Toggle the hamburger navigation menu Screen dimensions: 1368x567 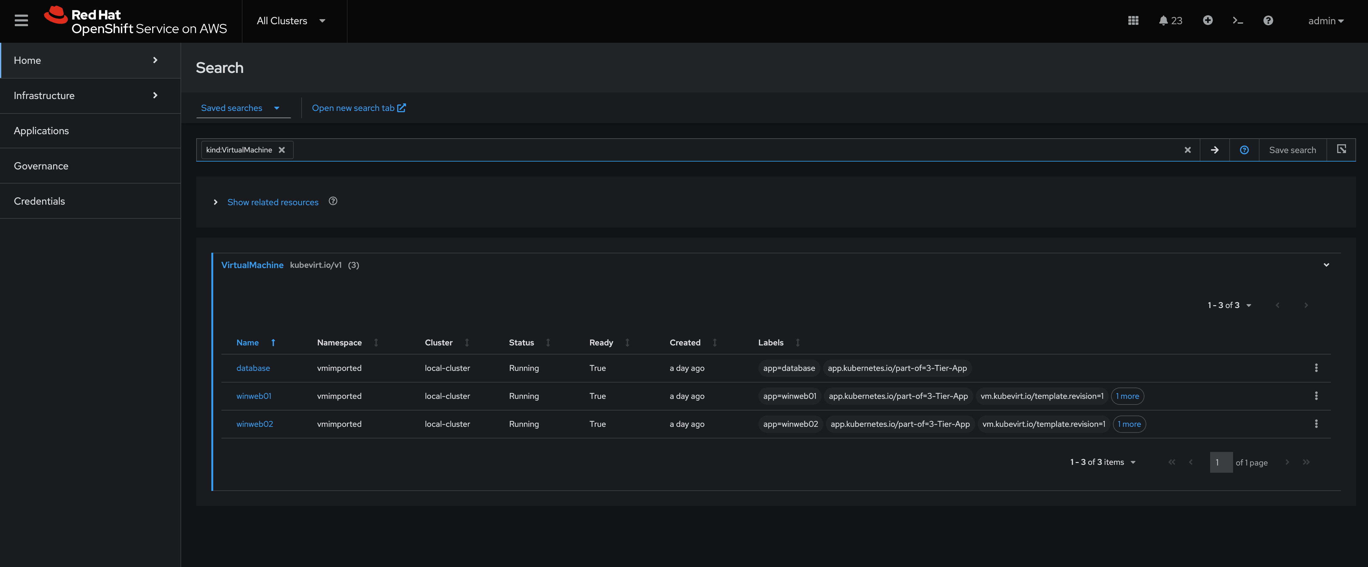tap(21, 21)
